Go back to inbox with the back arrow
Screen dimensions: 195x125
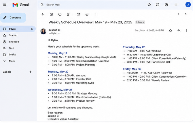point(43,14)
